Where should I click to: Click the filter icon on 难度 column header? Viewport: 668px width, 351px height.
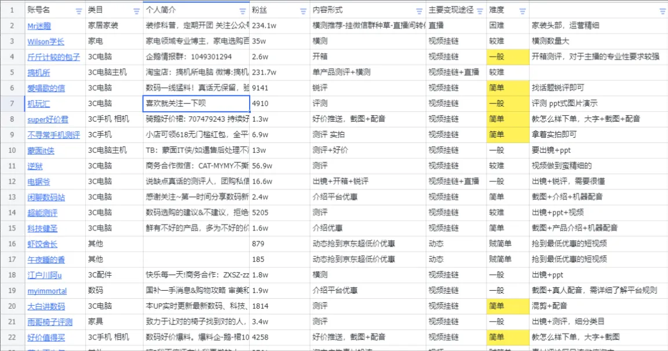tap(521, 9)
